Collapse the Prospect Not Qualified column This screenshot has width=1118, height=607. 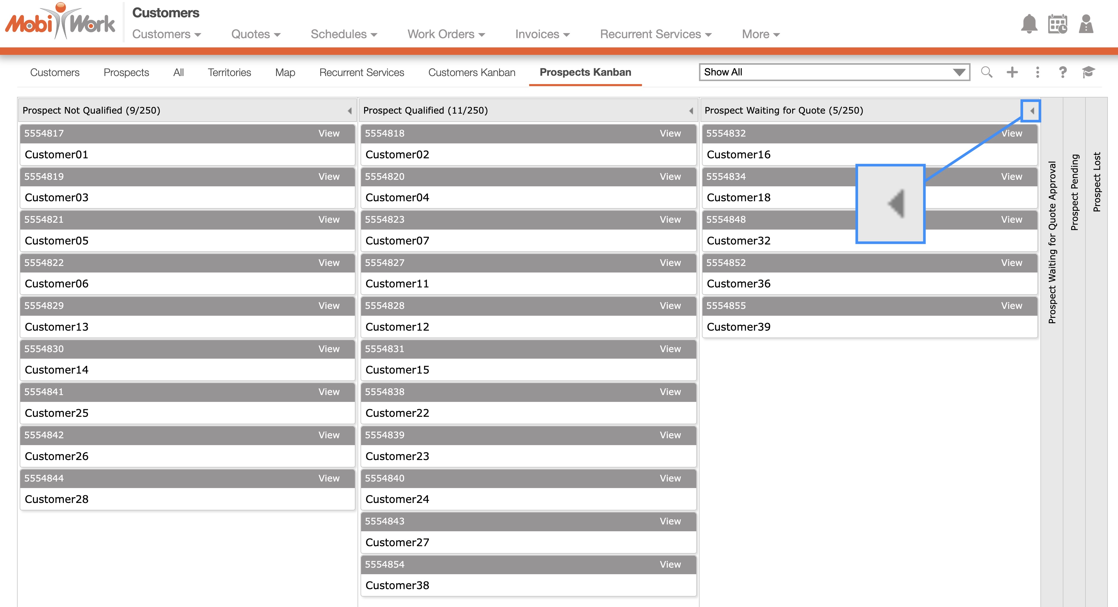click(349, 111)
